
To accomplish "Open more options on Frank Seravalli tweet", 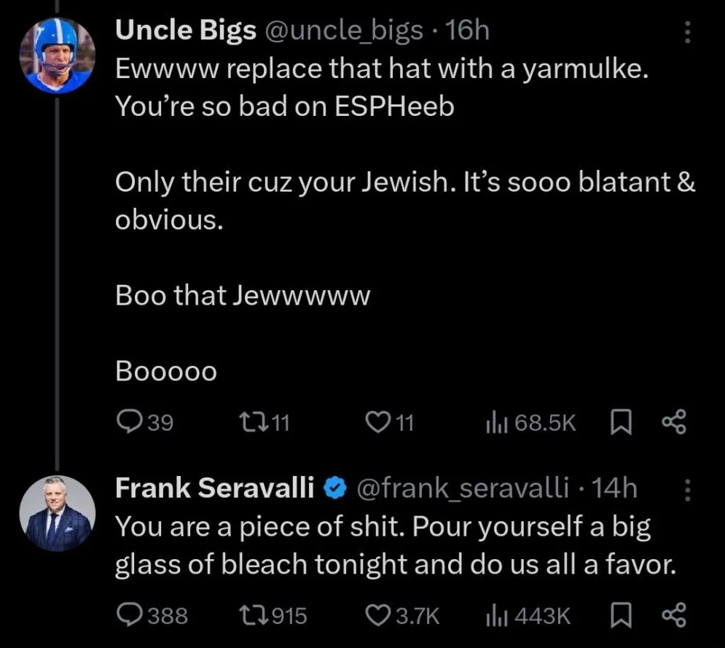I will (x=687, y=492).
